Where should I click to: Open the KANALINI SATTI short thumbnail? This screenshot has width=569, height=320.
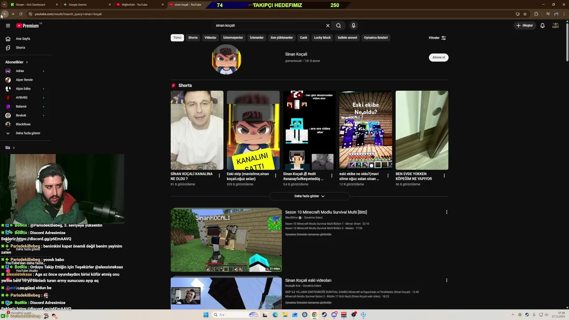tap(253, 130)
